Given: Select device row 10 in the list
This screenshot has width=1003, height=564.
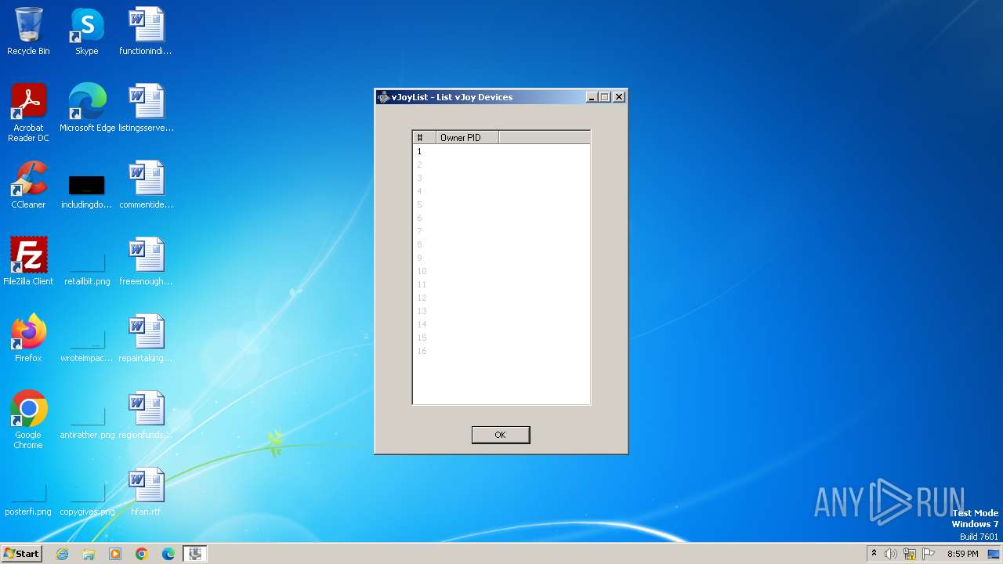Looking at the screenshot, I should click(501, 271).
